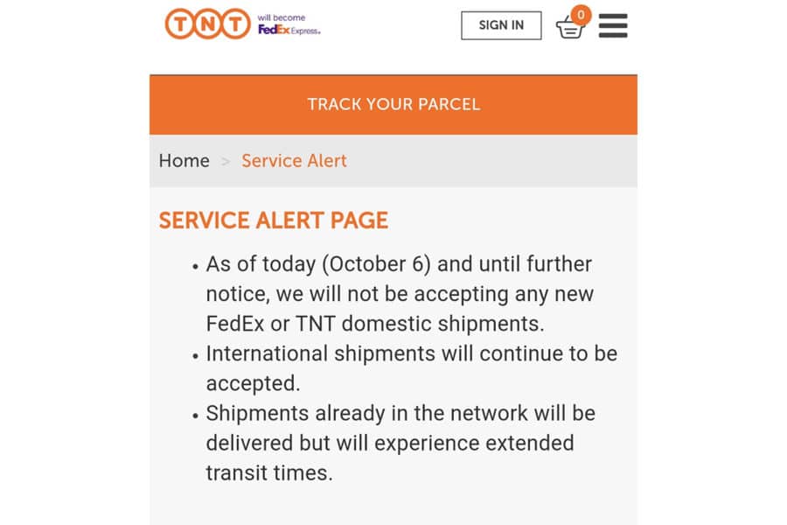The width and height of the screenshot is (787, 525).
Task: Click the first T circle in the TNT logo
Action: click(179, 24)
